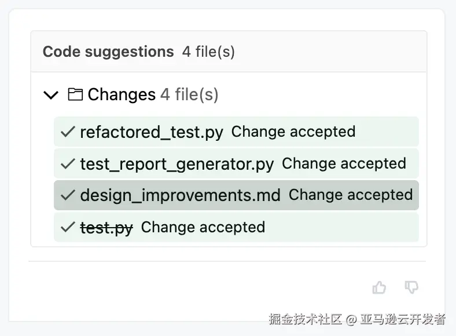Collapse the Changes file list chevron
The height and width of the screenshot is (336, 456).
(52, 95)
